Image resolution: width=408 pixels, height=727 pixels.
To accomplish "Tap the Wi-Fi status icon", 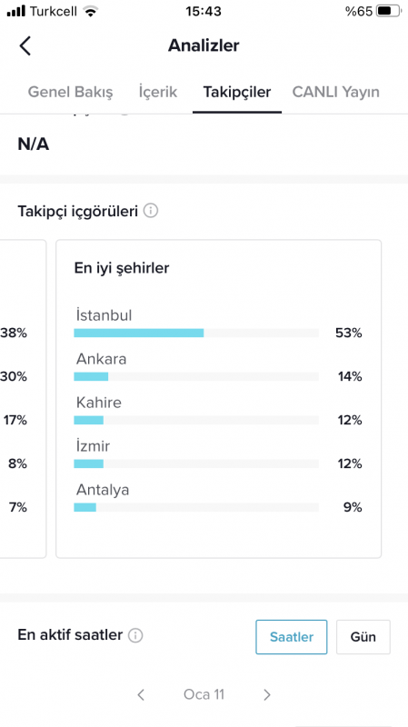I will [91, 12].
